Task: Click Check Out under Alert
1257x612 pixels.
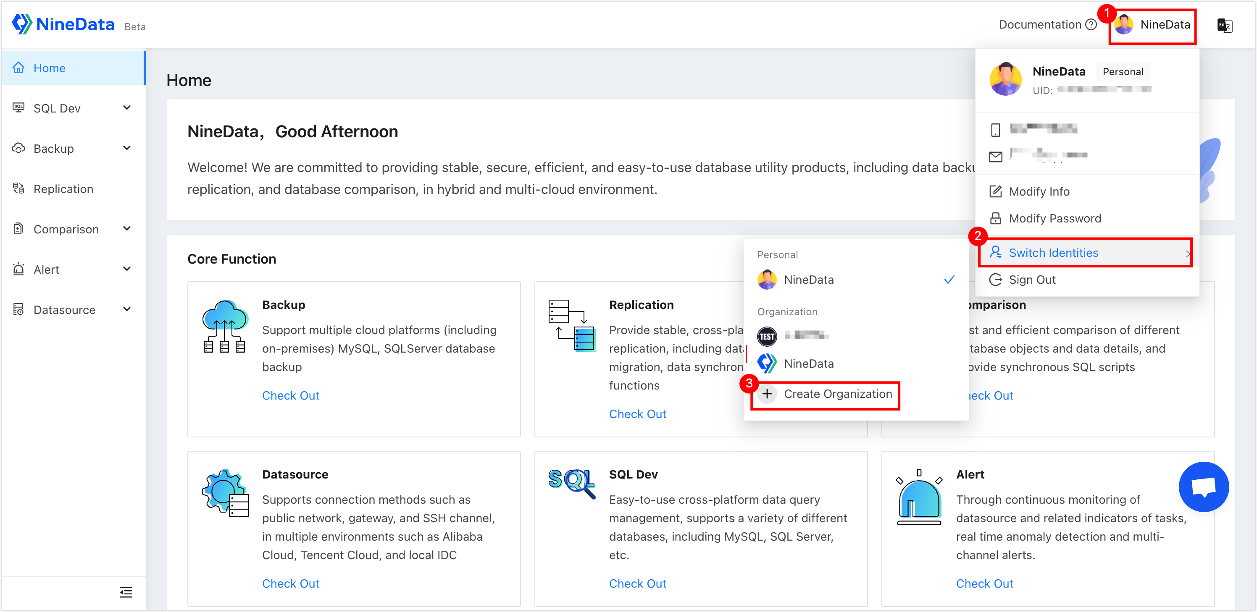Action: pyautogui.click(x=984, y=584)
